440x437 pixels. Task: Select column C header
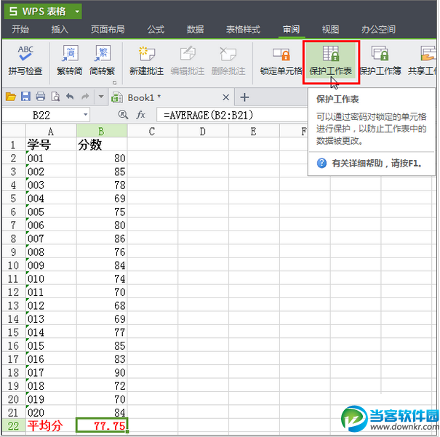coord(152,131)
